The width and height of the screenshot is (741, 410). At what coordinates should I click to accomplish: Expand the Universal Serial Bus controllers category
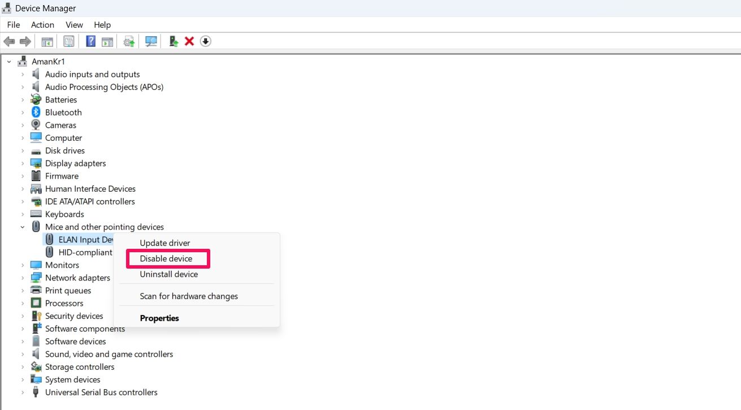click(22, 392)
